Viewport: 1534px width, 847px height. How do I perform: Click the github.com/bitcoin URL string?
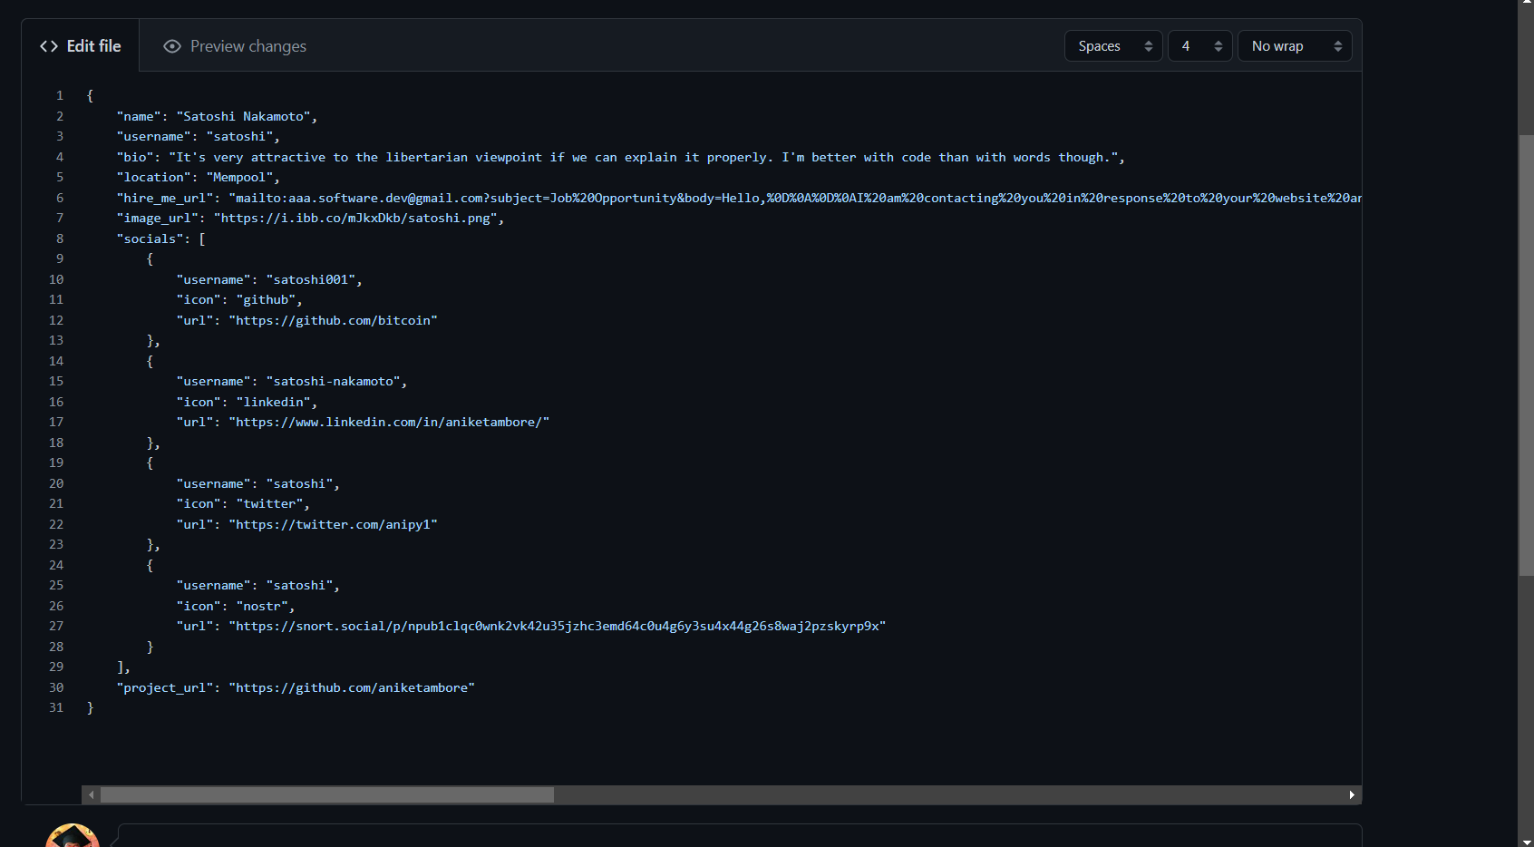click(334, 321)
